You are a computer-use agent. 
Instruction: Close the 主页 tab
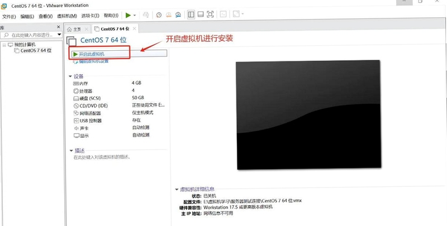click(x=87, y=29)
